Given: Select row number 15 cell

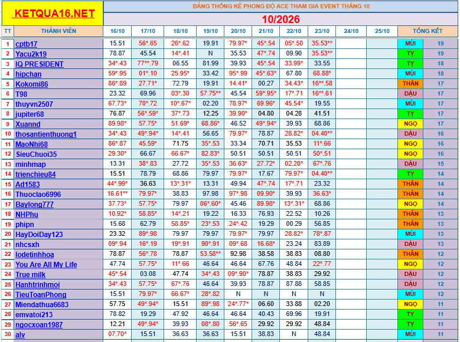Looking at the screenshot, I should [x=8, y=185].
